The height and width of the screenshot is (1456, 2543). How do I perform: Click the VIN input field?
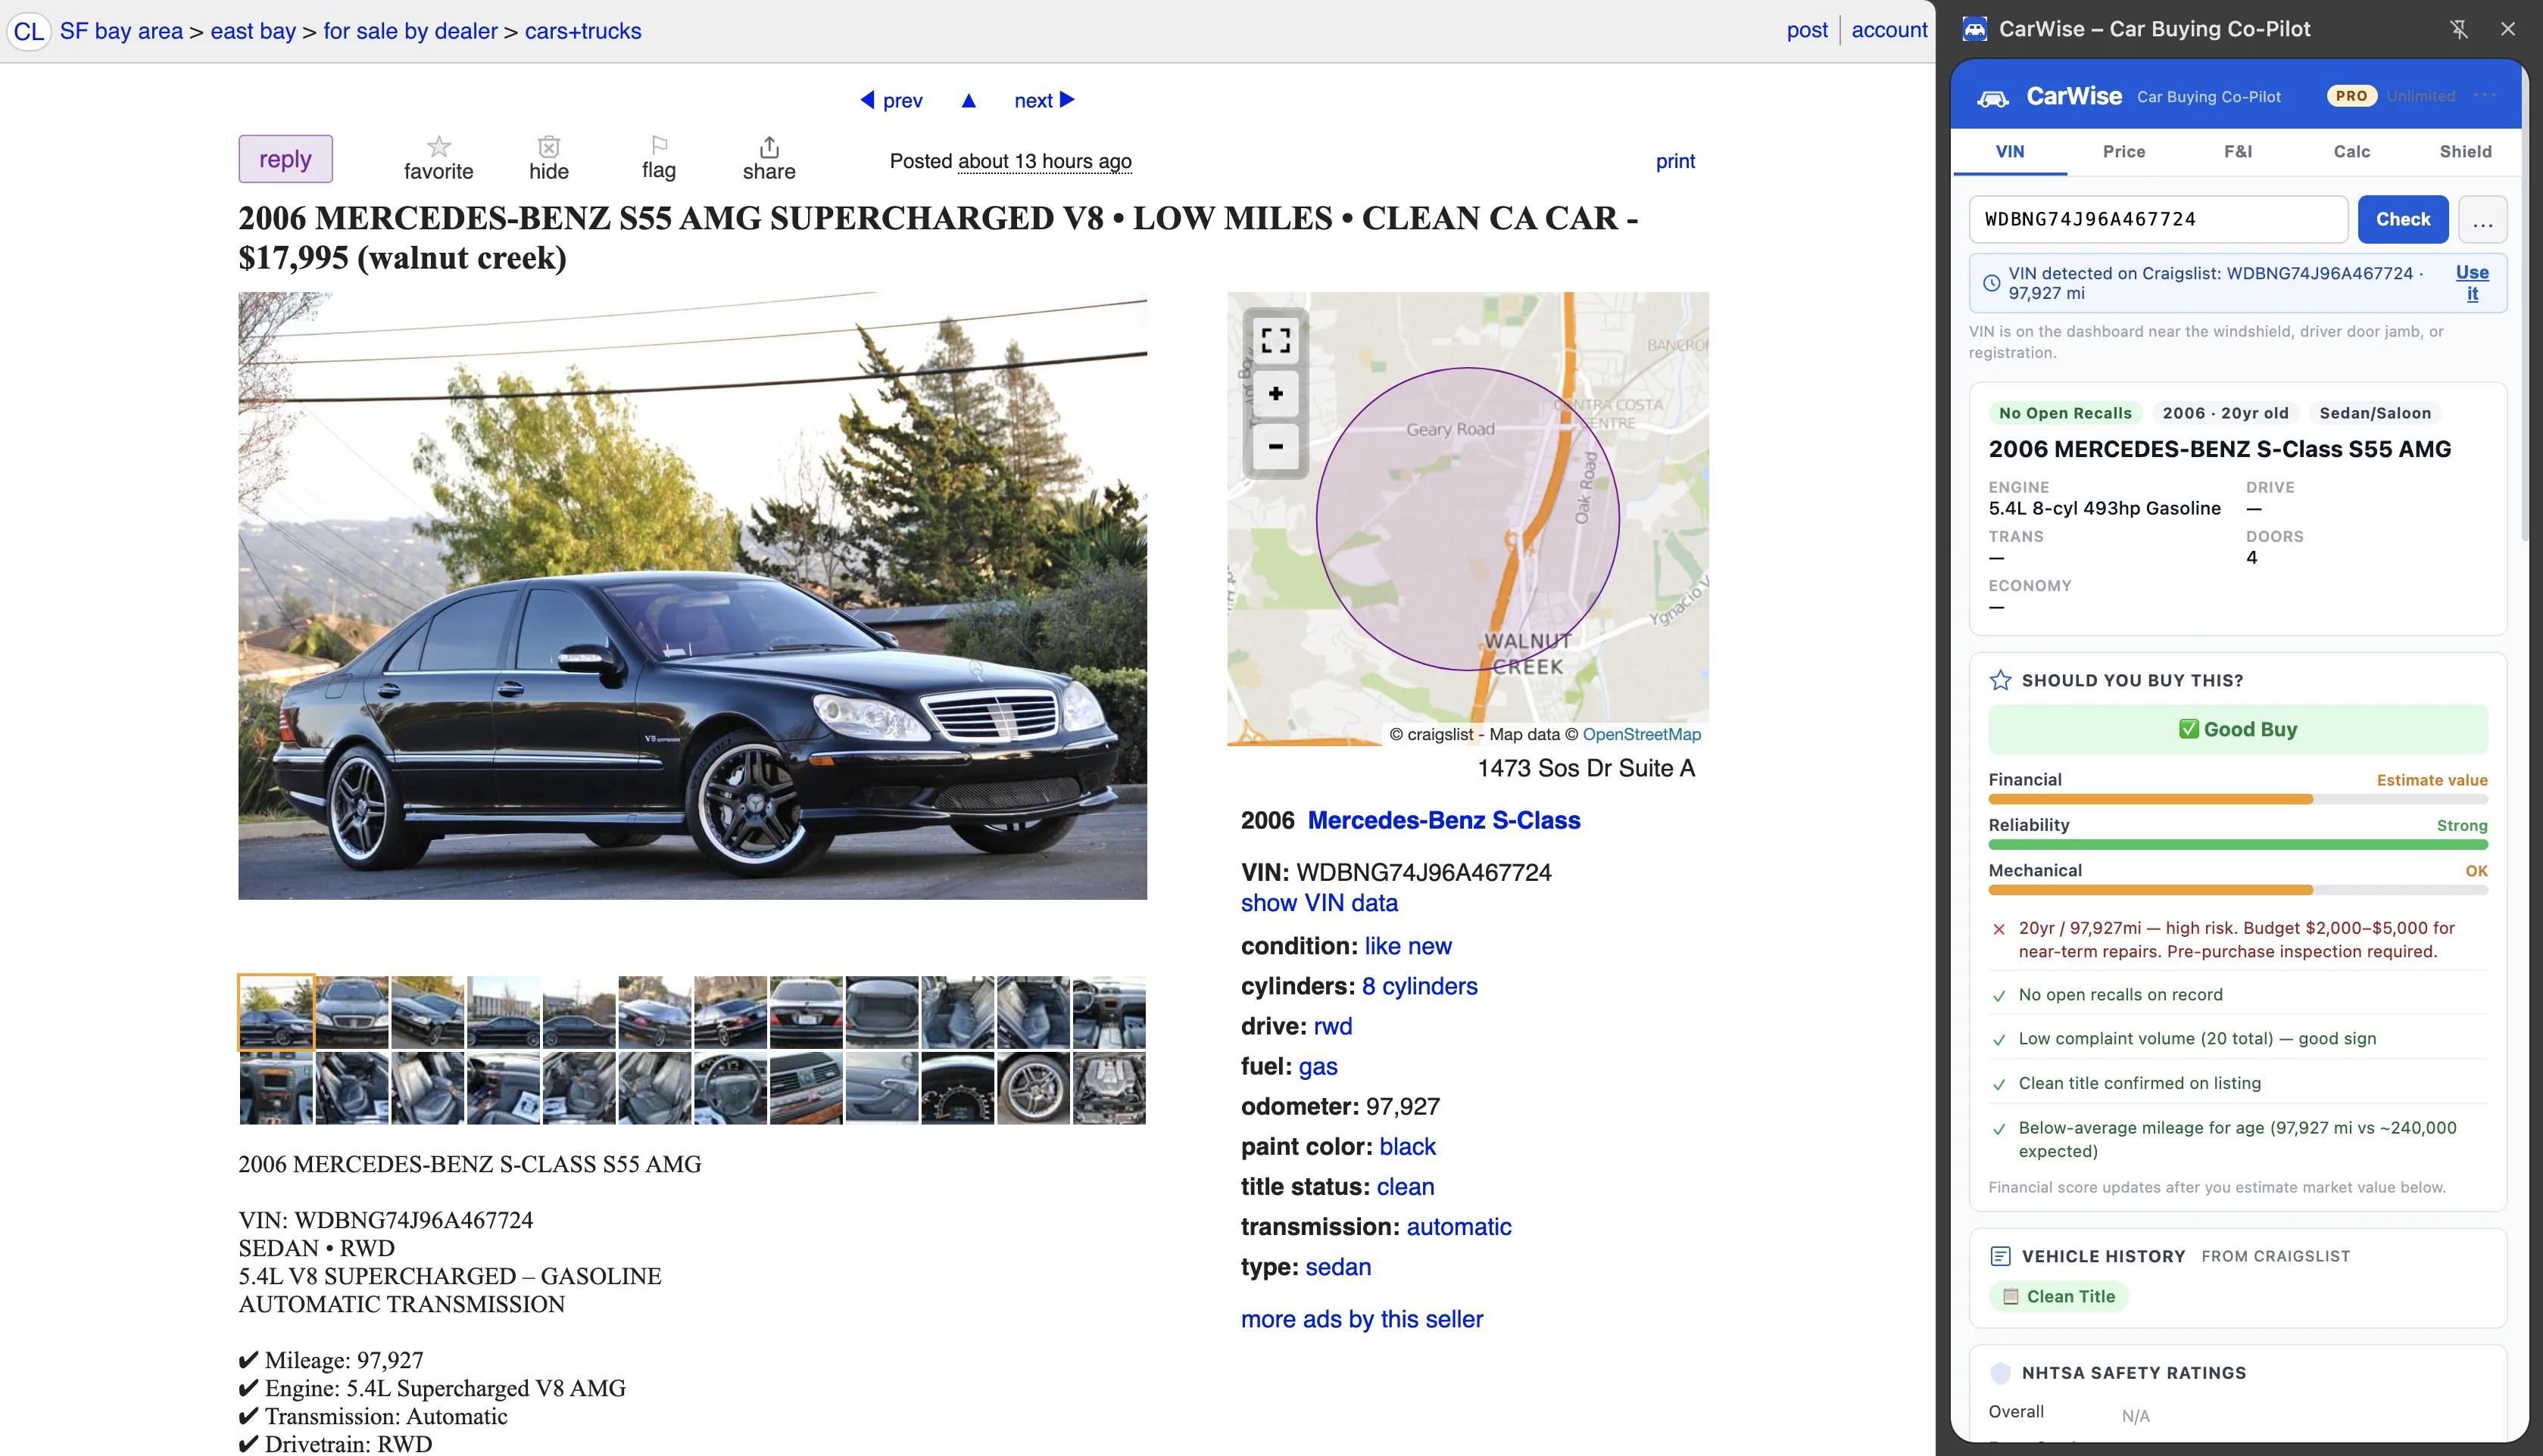click(x=2158, y=219)
